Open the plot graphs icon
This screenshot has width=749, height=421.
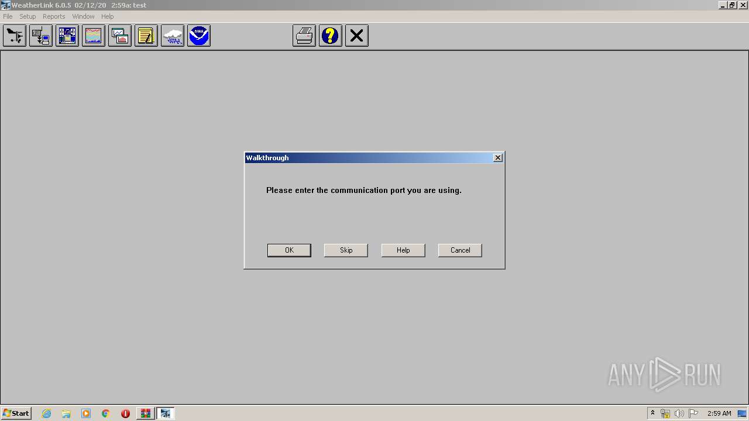(x=120, y=36)
